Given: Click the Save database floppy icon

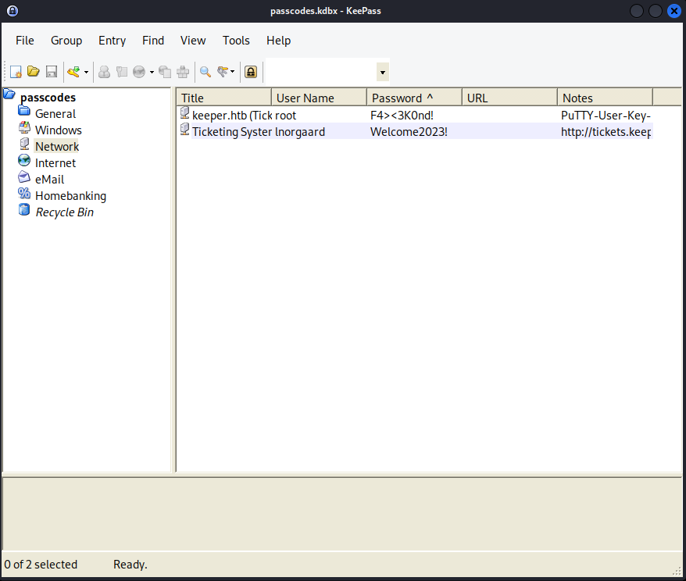Looking at the screenshot, I should point(52,71).
